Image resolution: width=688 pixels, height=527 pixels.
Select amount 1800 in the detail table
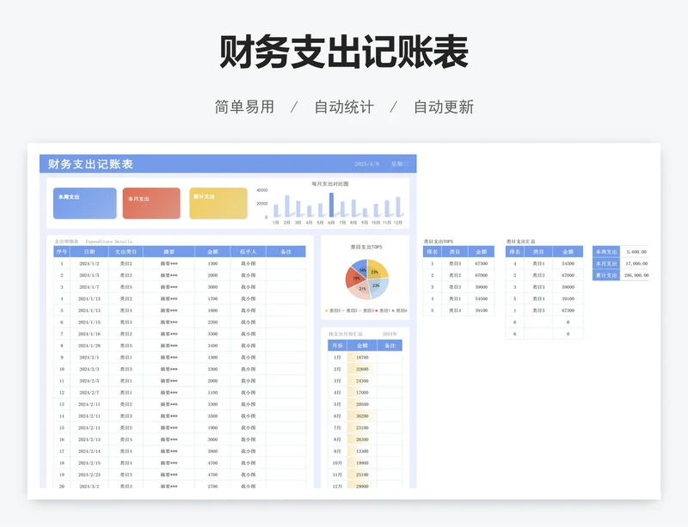click(x=212, y=310)
